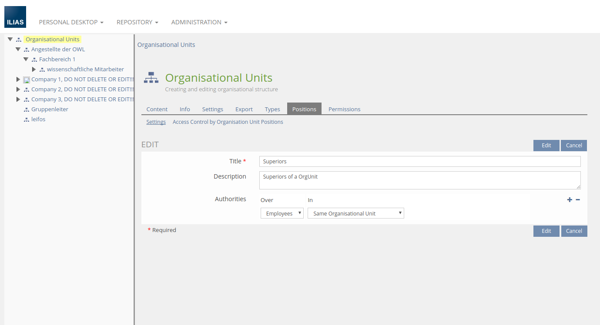Click the top Edit button

pos(546,146)
